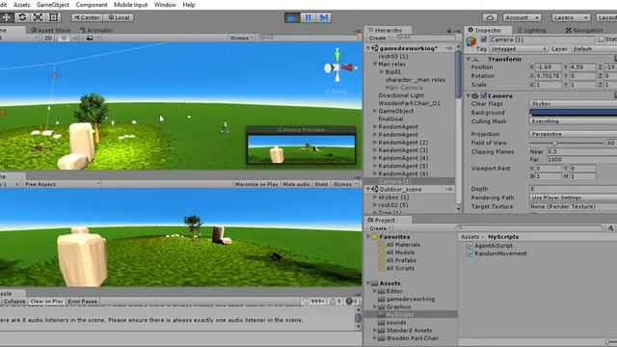617x347 pixels.
Task: Toggle Local/Global handle button
Action: tap(119, 17)
